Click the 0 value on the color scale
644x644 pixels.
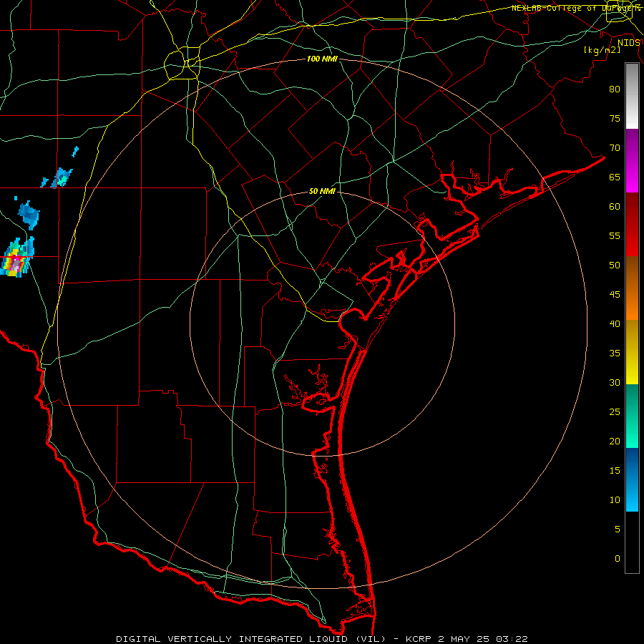[618, 559]
